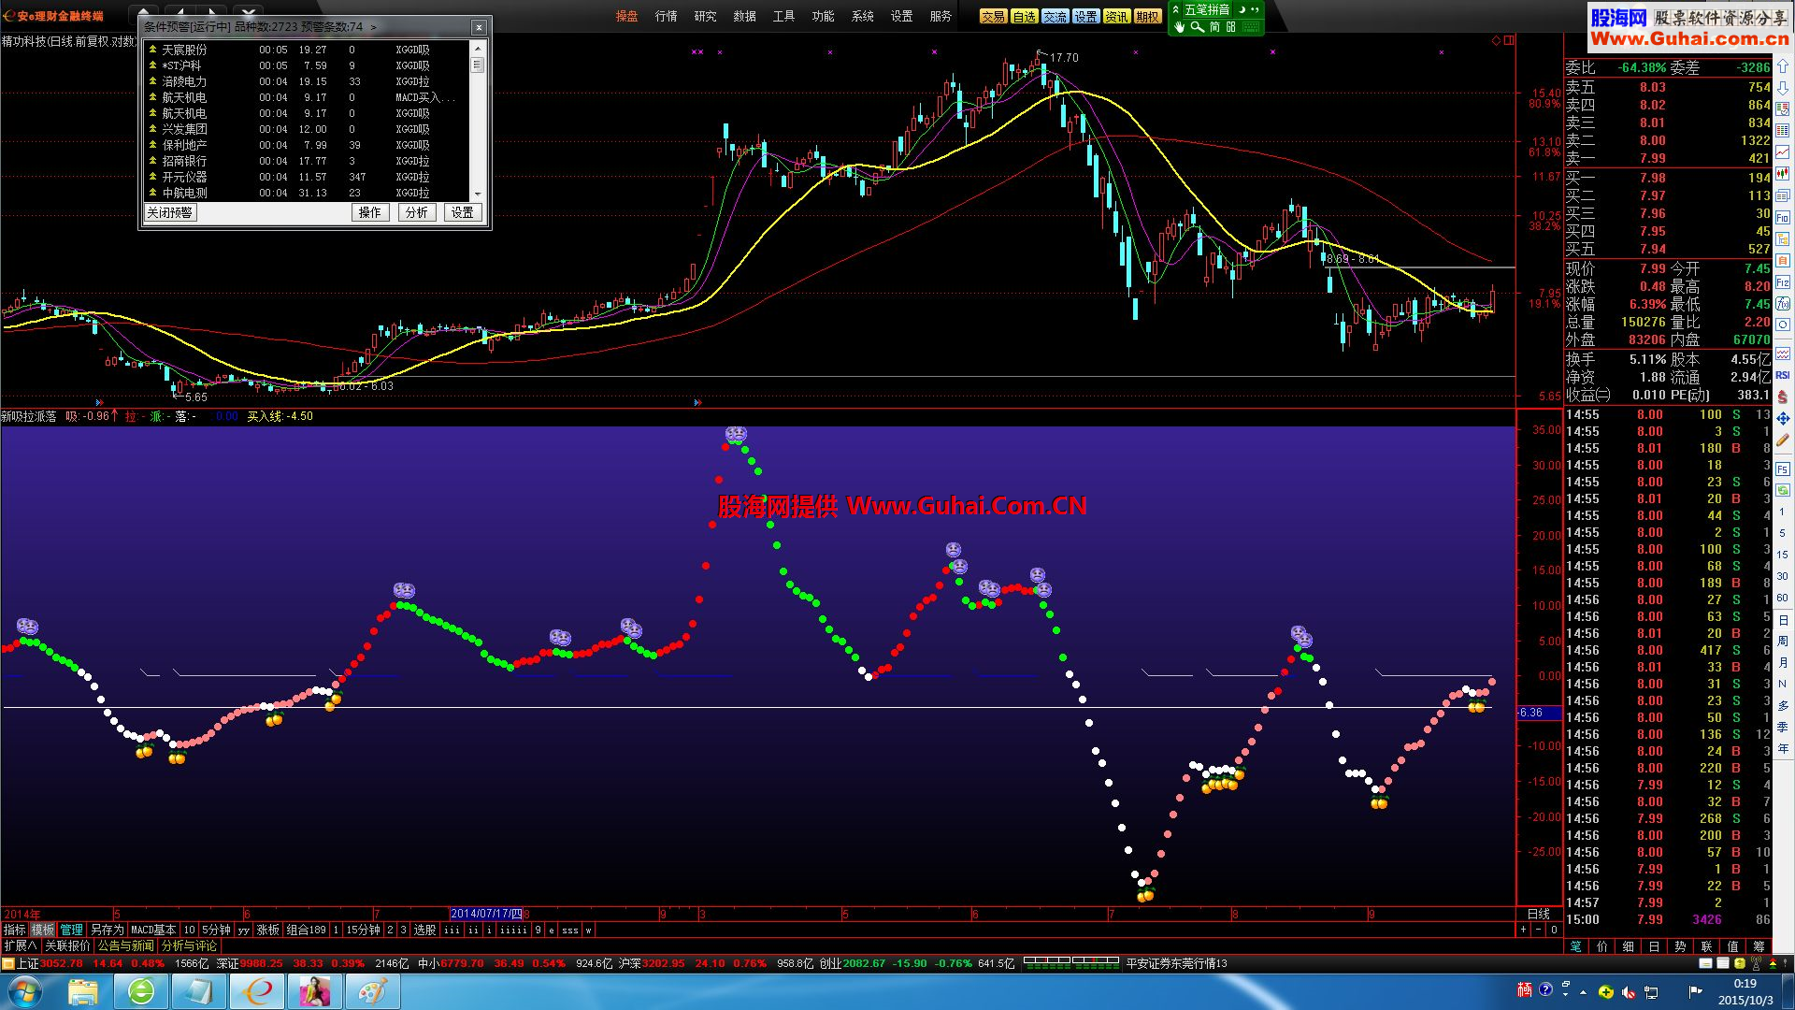Screen dimensions: 1795x1010
Task: Click the 分析 button in alert dialog
Action: click(x=416, y=212)
